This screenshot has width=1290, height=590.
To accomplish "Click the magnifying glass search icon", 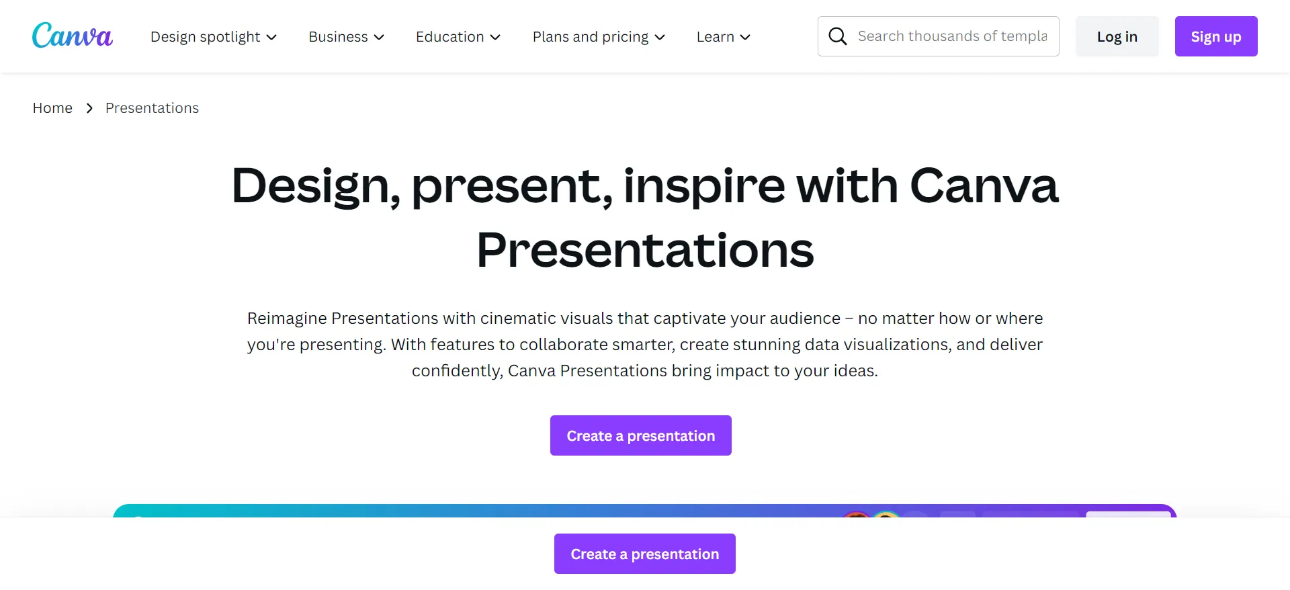I will tap(837, 36).
